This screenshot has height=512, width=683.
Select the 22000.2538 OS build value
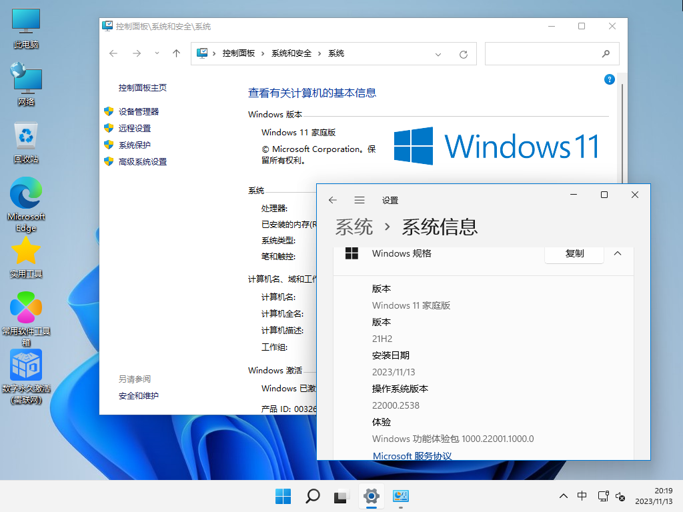point(396,406)
